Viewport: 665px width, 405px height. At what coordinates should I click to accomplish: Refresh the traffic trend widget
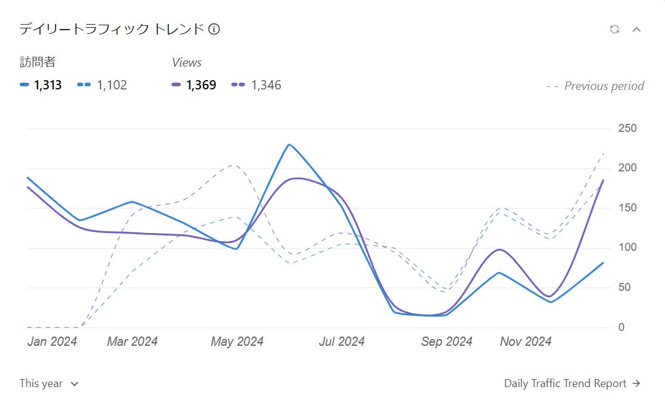(614, 29)
